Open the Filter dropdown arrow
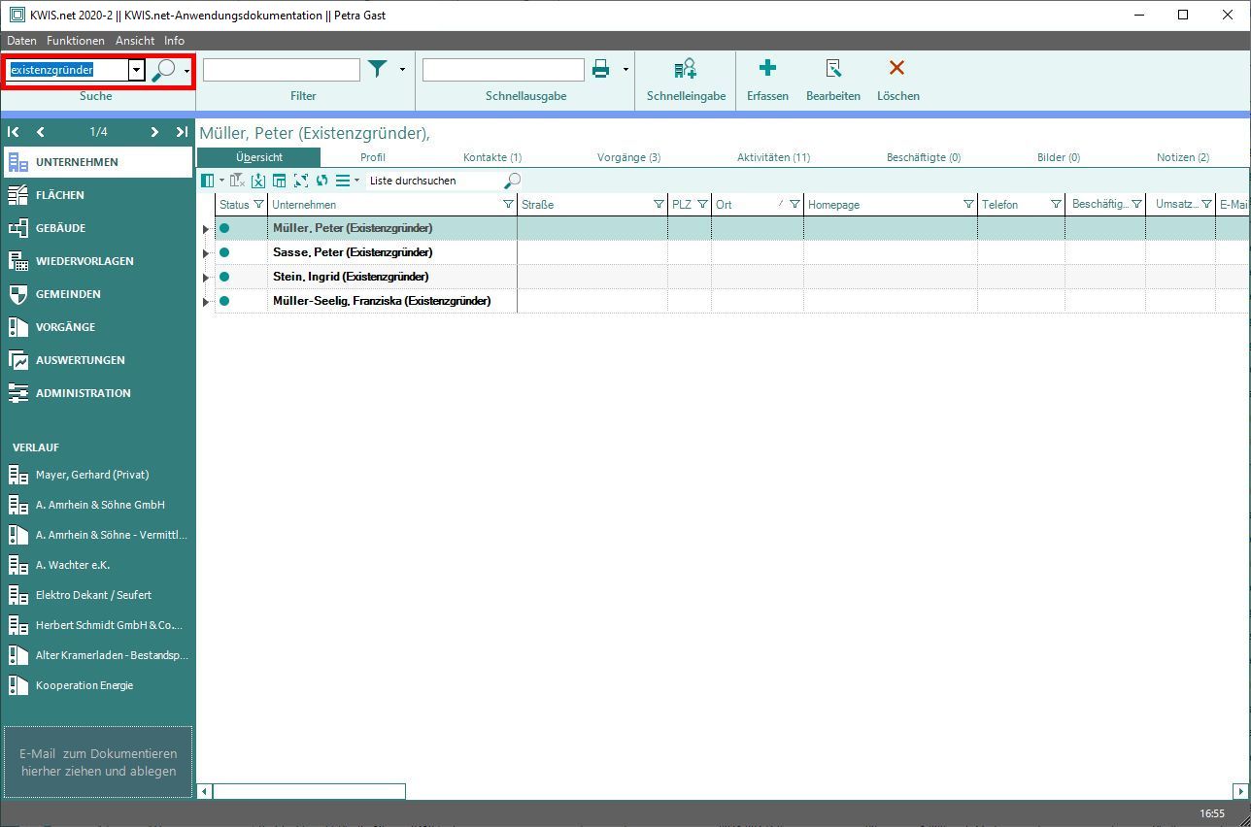The width and height of the screenshot is (1251, 827). [x=402, y=70]
